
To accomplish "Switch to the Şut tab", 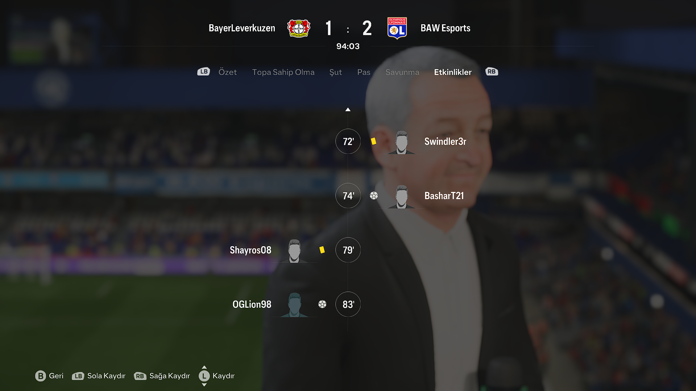I will tap(336, 72).
